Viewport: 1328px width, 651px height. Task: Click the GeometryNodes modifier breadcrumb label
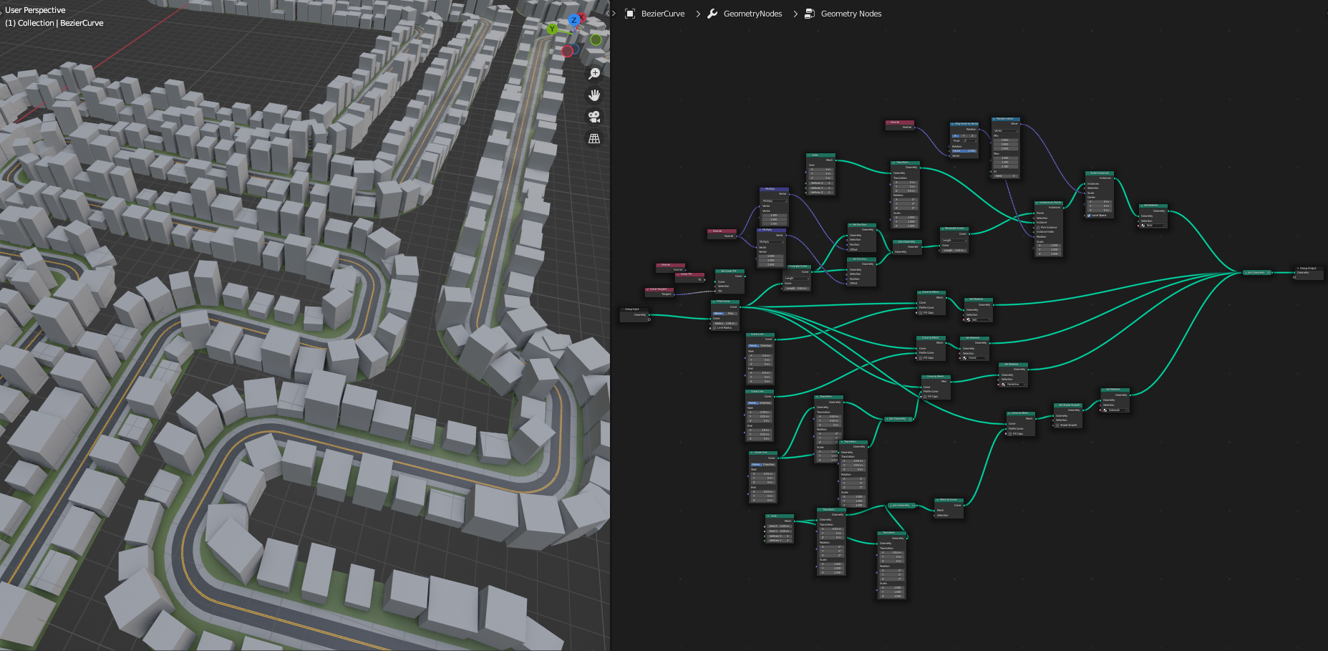(752, 14)
